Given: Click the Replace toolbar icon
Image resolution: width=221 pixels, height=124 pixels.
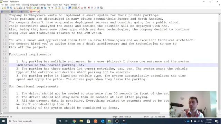Looking at the screenshot, I should pyautogui.click(x=45, y=8).
